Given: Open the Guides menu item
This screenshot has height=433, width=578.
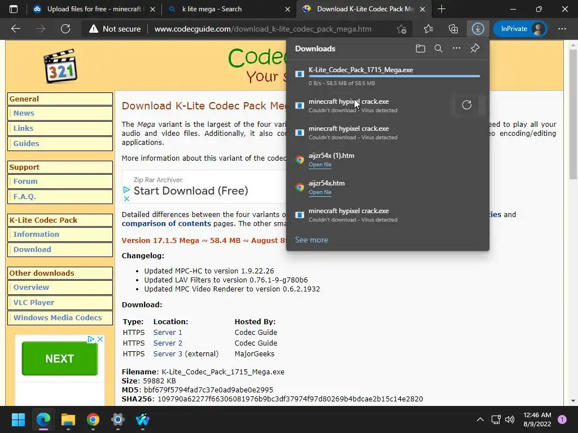Looking at the screenshot, I should point(60,143).
